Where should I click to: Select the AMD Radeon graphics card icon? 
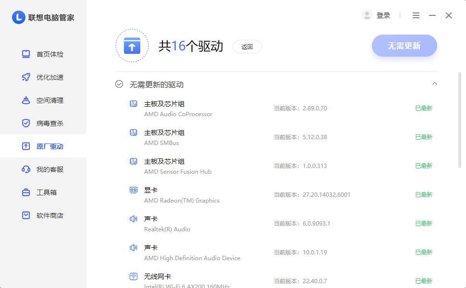tap(134, 190)
